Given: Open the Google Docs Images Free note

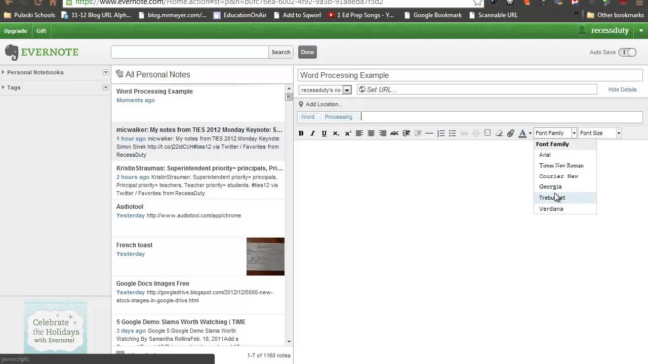Looking at the screenshot, I should point(198,295).
